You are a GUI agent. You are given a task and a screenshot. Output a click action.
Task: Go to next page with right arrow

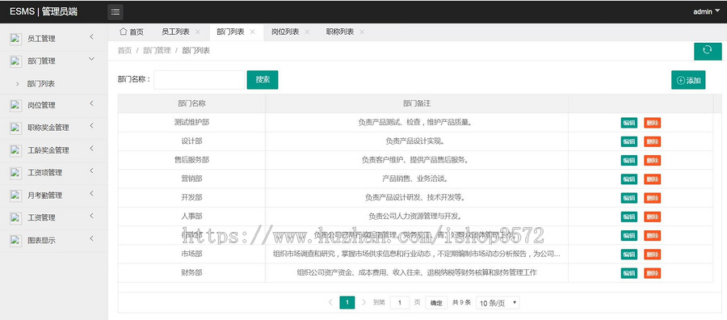click(364, 302)
